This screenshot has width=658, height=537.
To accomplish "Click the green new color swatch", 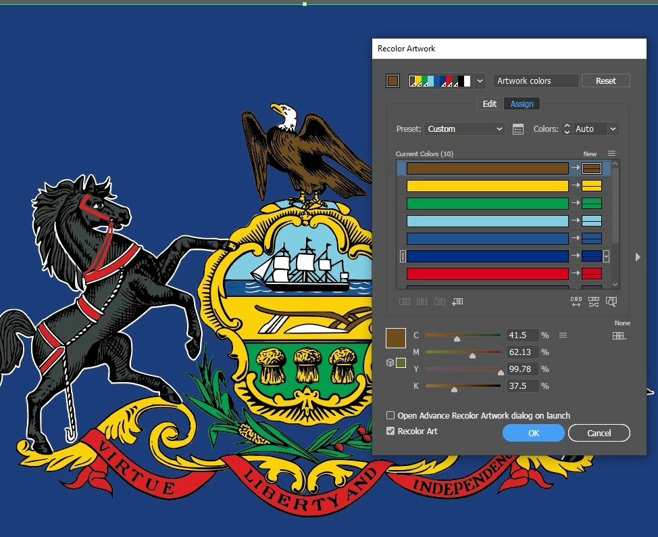I will 592,204.
